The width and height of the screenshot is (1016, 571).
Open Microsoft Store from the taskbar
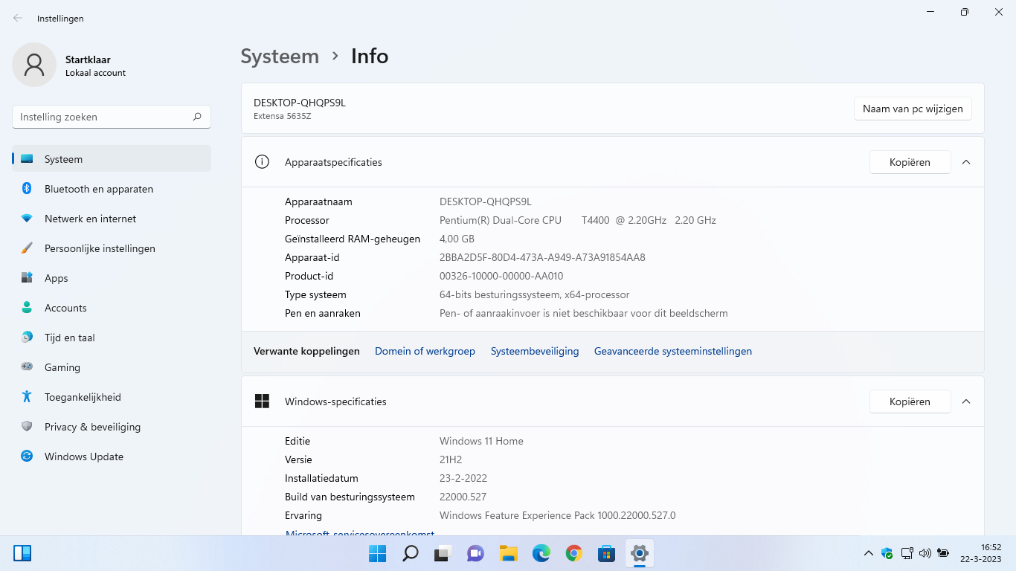[606, 553]
